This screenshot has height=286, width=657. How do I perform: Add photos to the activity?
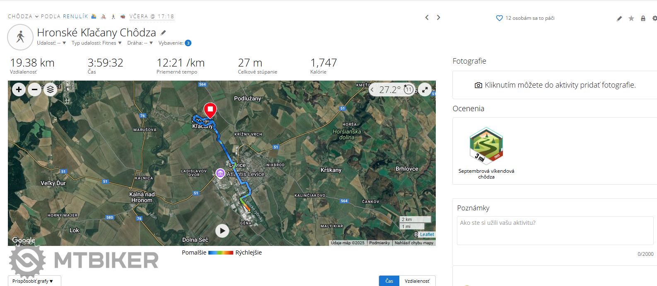(555, 85)
